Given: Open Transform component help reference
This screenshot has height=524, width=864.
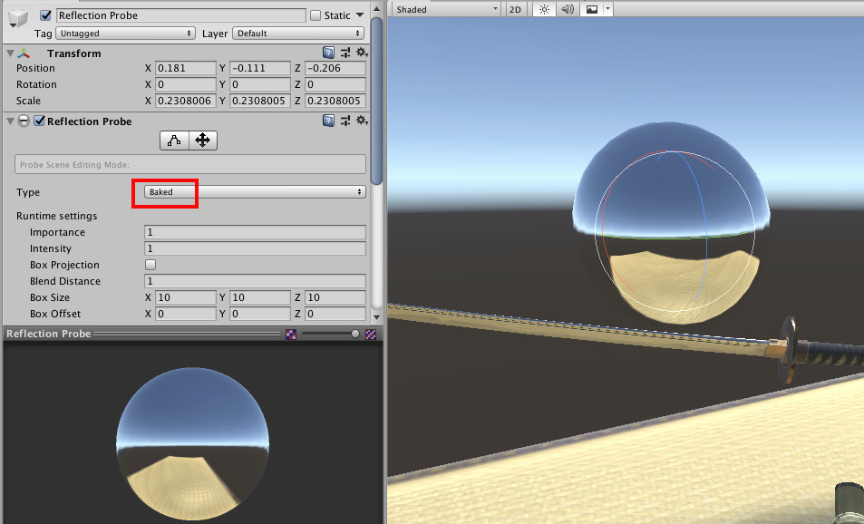Looking at the screenshot, I should point(328,53).
